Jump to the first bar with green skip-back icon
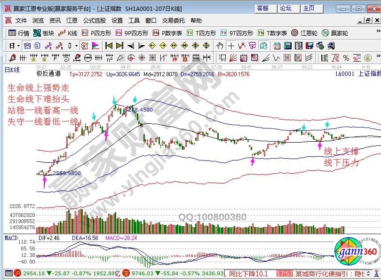This screenshot has height=280, width=381. 109,46
